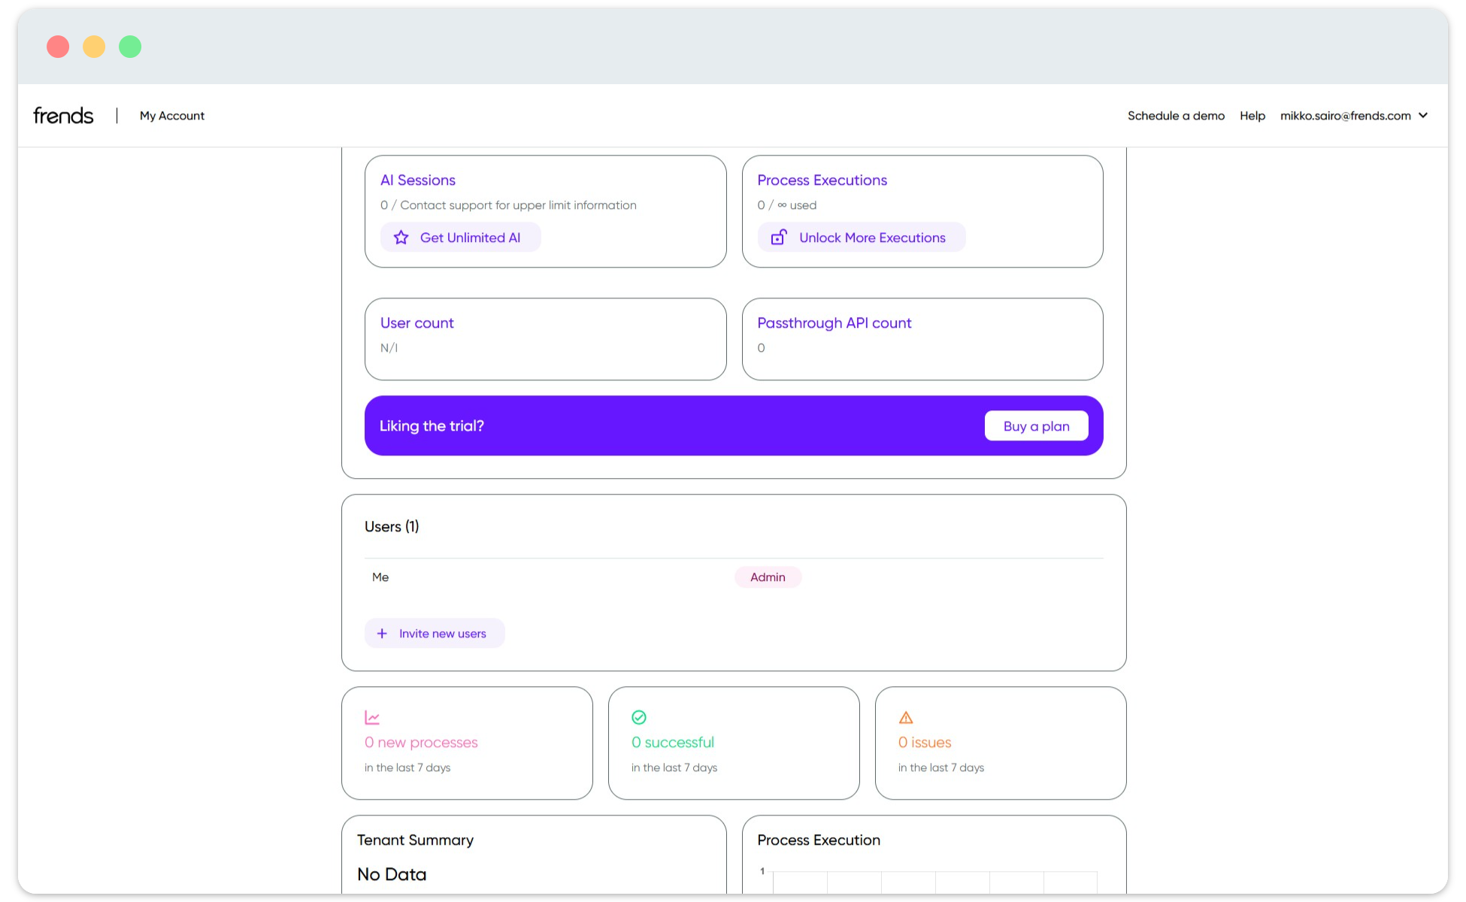
Task: Click the unlock padlock icon
Action: (779, 238)
